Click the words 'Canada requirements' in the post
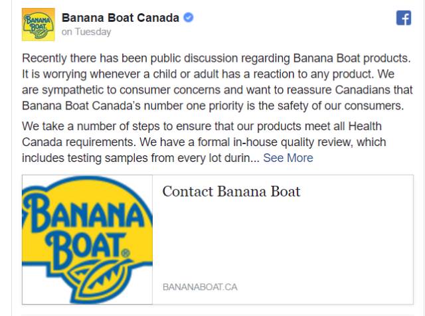 [x=79, y=142]
